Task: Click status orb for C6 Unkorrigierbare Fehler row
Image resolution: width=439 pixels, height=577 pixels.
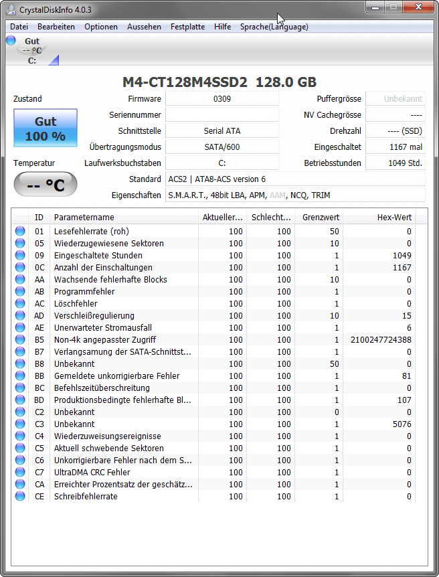Action: [20, 460]
